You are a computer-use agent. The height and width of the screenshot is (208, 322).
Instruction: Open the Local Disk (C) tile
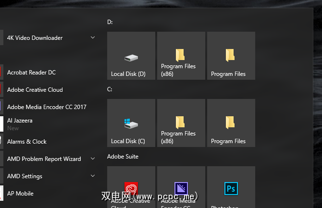coord(131,123)
